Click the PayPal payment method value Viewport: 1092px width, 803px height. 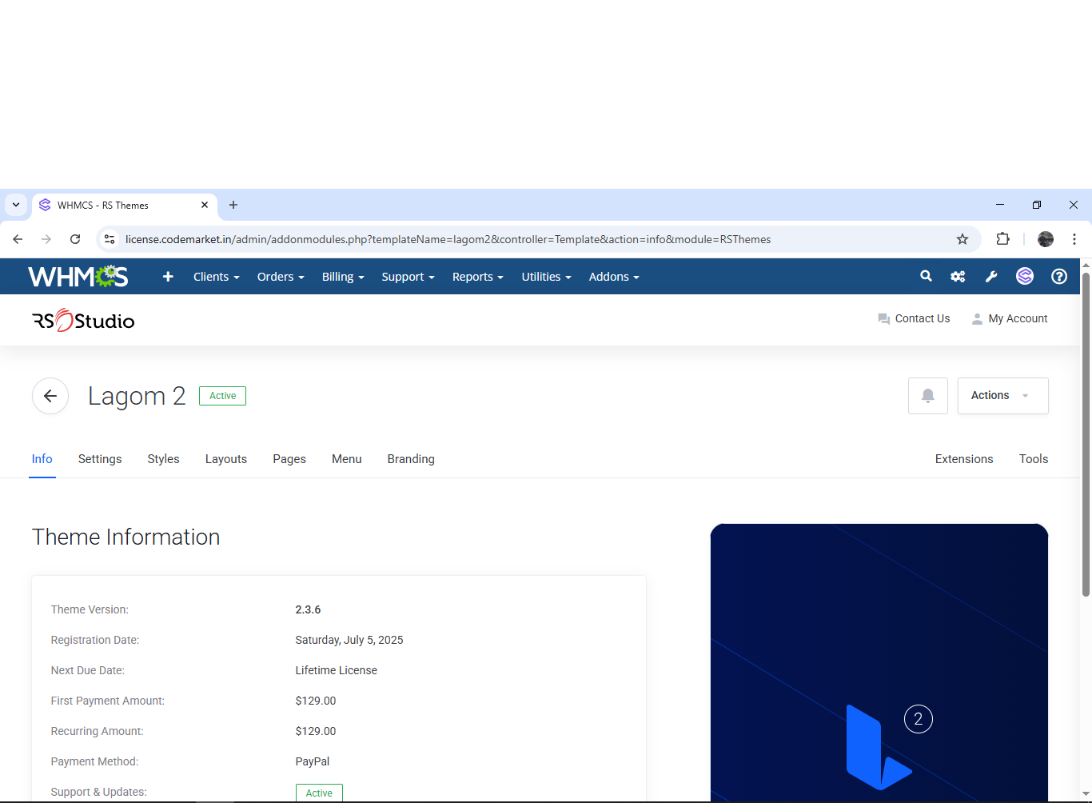pos(312,761)
